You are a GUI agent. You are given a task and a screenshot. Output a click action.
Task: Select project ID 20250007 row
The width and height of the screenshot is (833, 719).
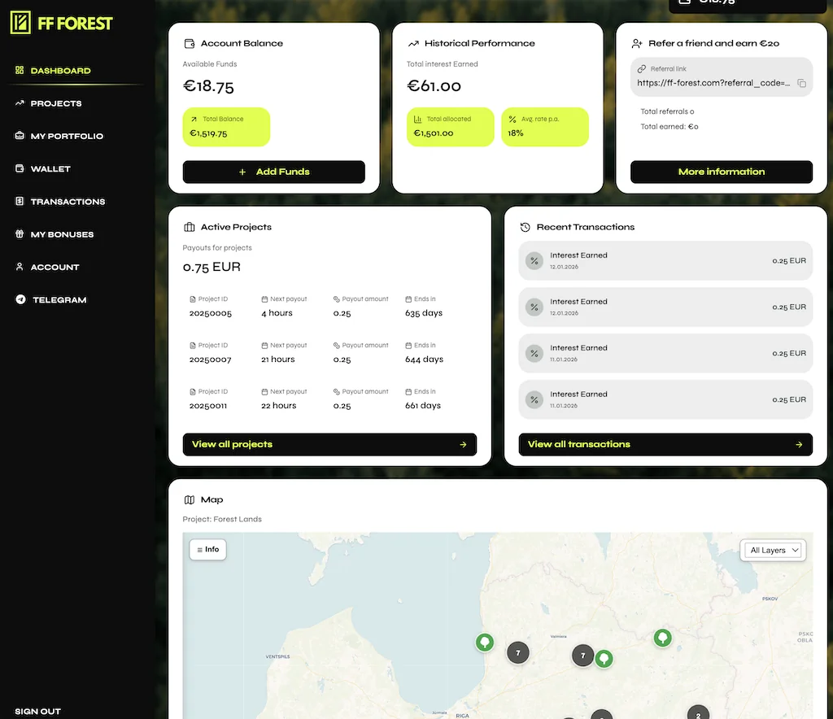tap(211, 359)
